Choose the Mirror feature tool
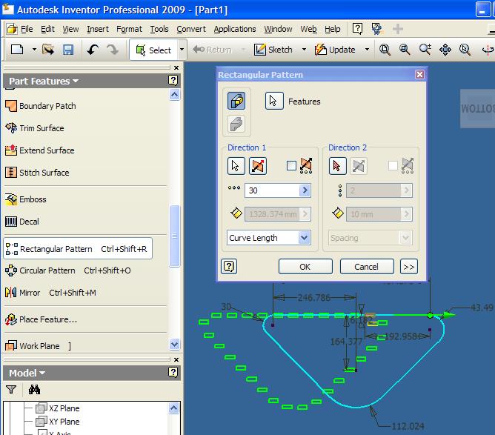Viewport: 495px width, 435px height. (x=51, y=293)
